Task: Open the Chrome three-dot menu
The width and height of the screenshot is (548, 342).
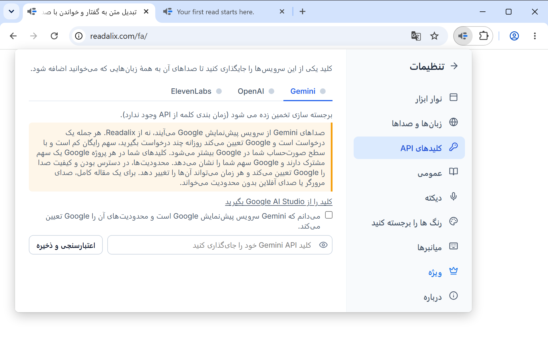Action: (535, 36)
